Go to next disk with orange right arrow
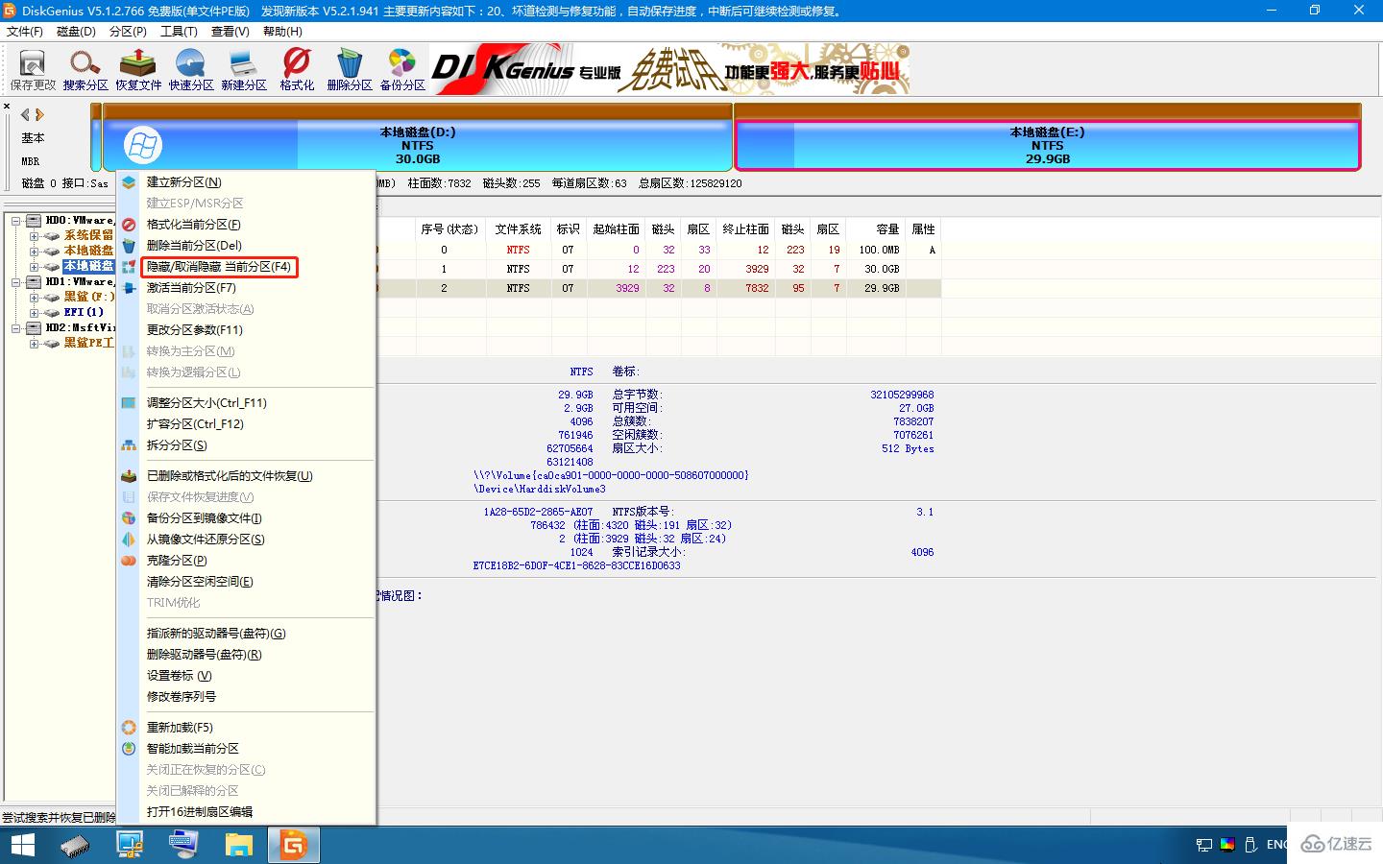 (39, 114)
